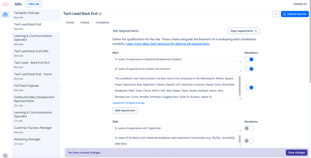Open the best practices learn more link
Image resolution: width=311 pixels, height=158 pixels.
tap(168, 44)
